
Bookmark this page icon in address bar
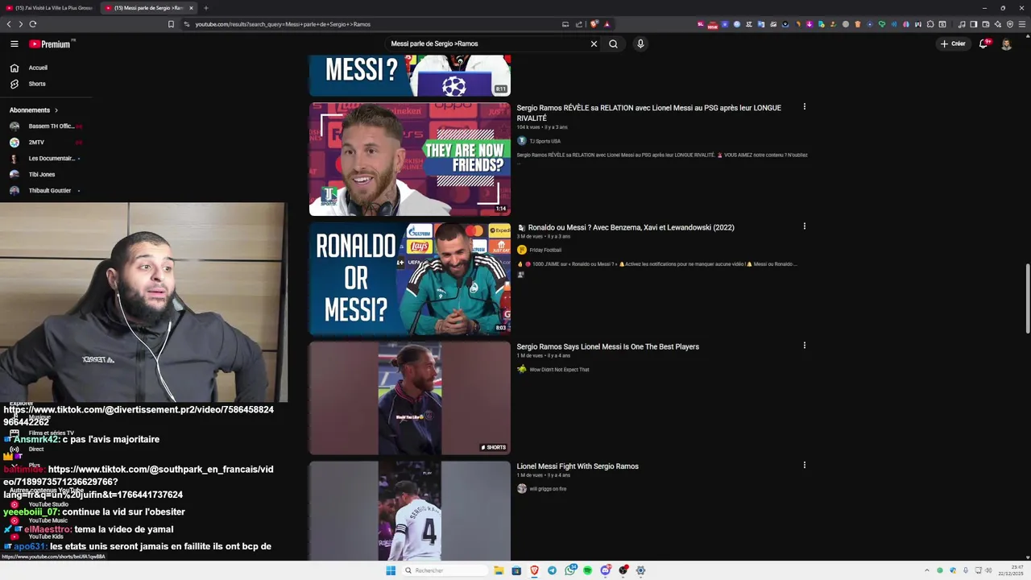coord(171,24)
